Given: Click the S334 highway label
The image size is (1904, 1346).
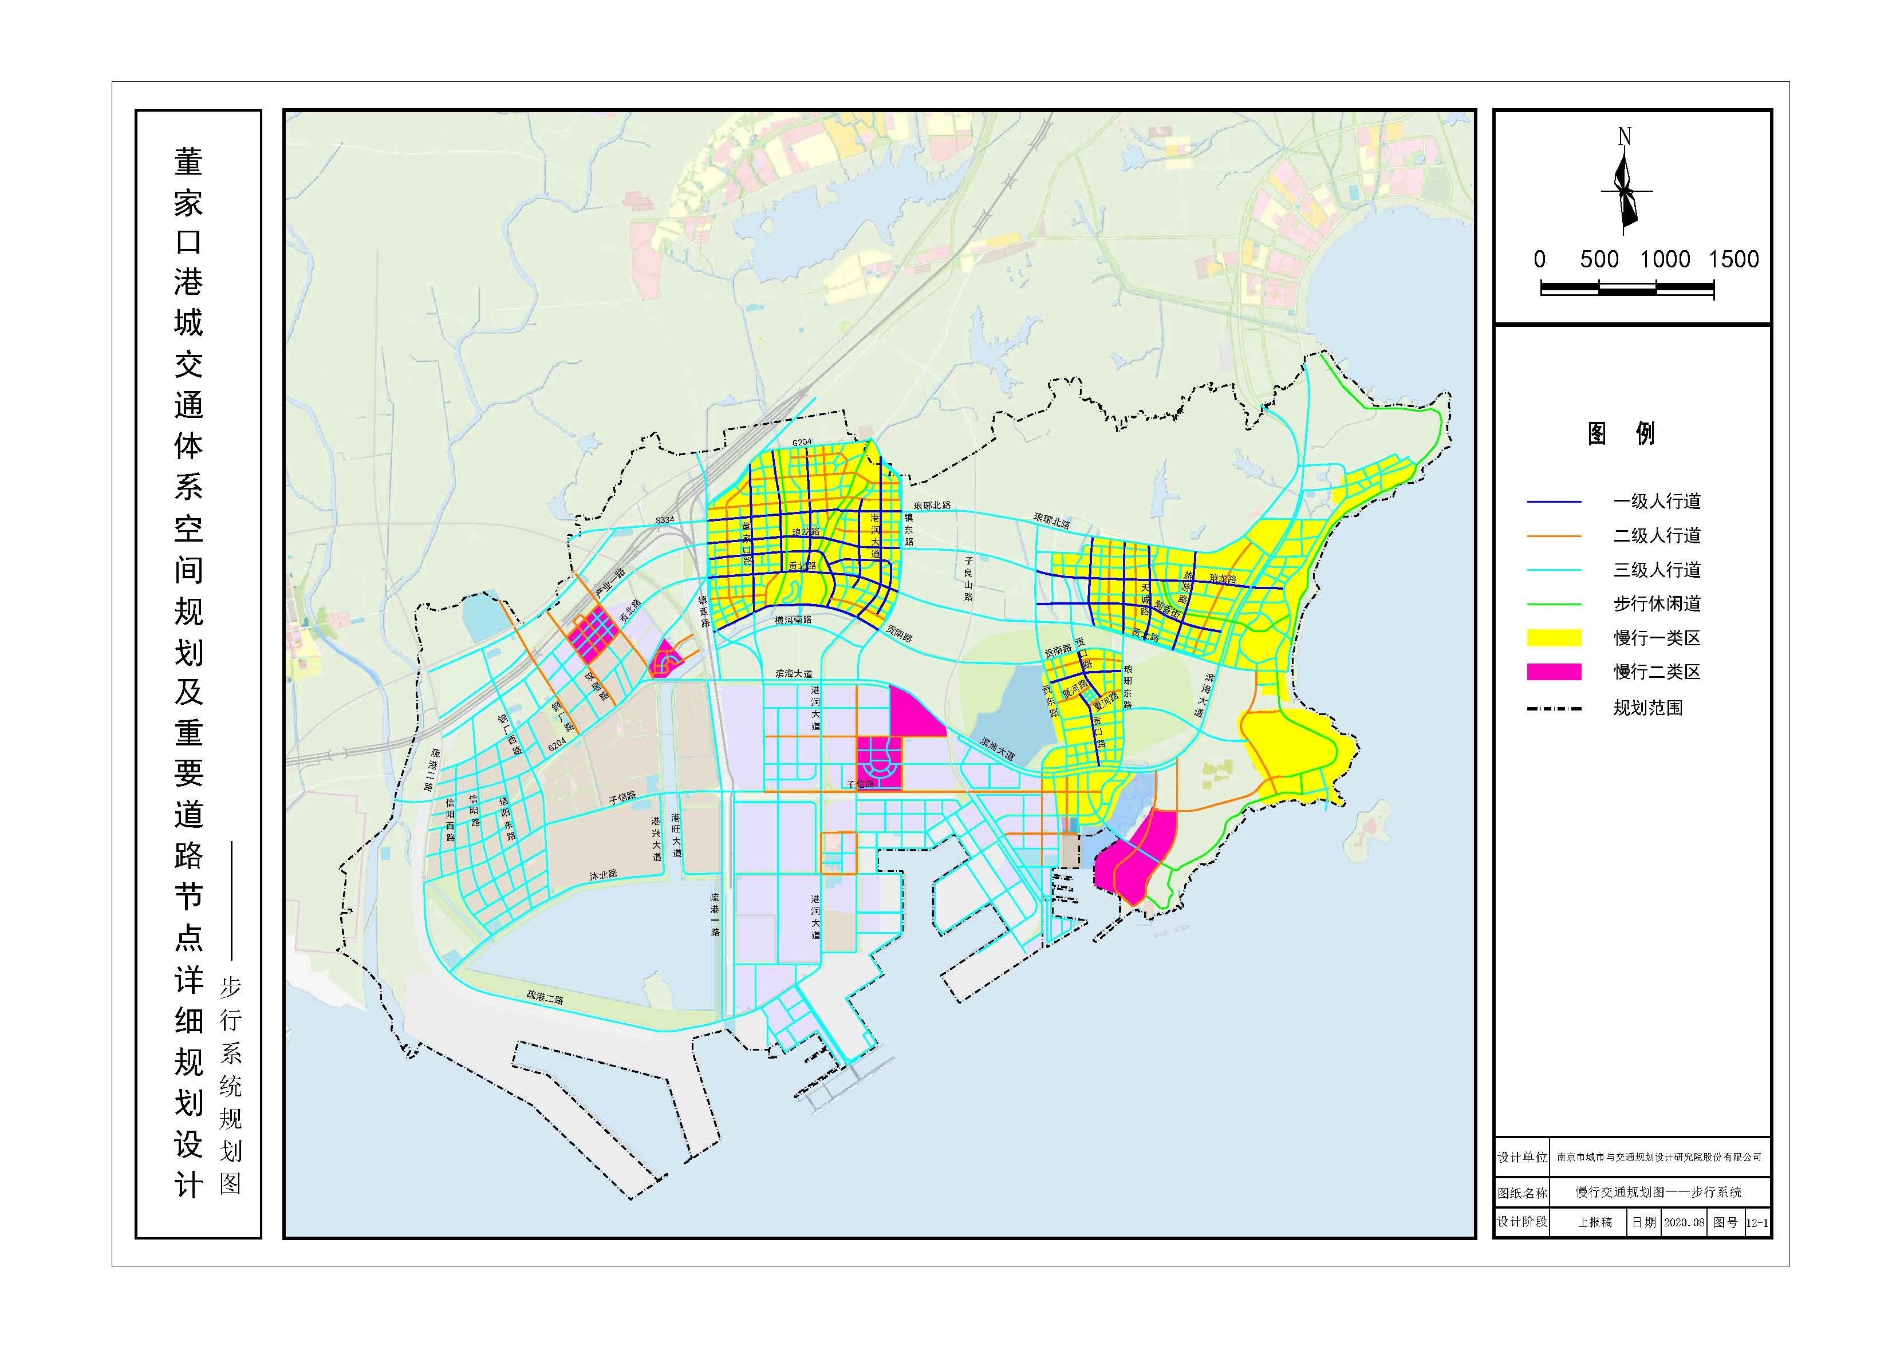Looking at the screenshot, I should (664, 520).
